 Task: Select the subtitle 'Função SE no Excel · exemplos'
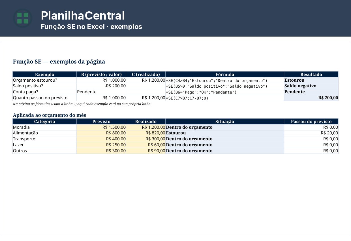pos(91,27)
